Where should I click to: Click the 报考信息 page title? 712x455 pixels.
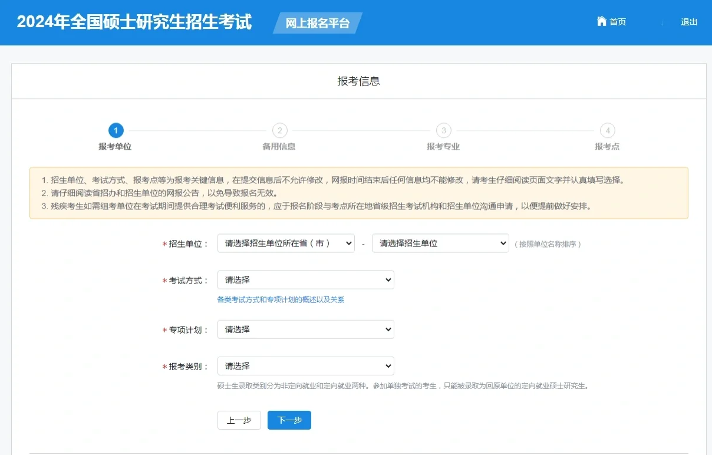358,81
